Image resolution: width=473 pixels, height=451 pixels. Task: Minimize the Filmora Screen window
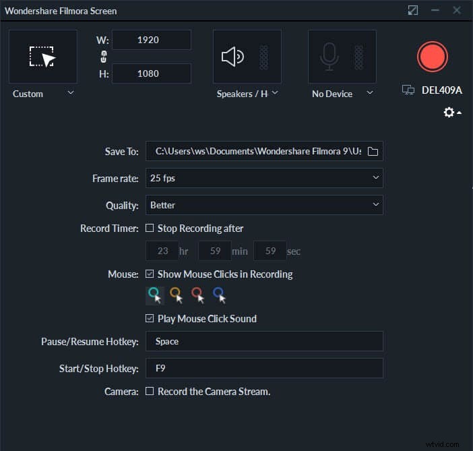[435, 10]
